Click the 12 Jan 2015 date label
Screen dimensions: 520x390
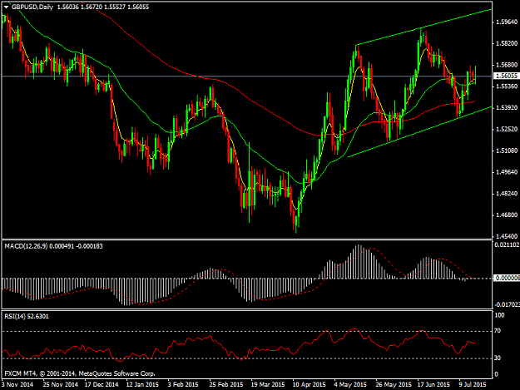[142, 385]
